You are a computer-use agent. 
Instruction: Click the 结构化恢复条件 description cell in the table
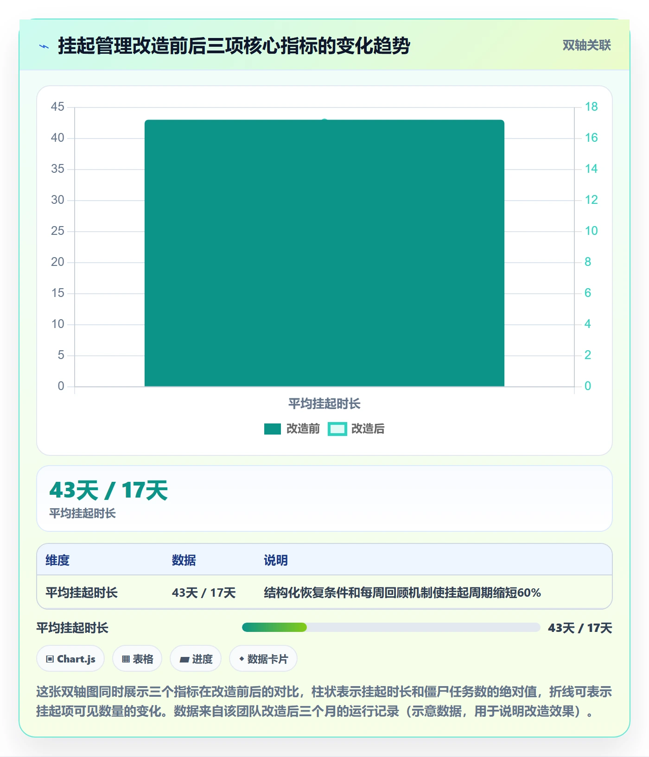pyautogui.click(x=402, y=593)
